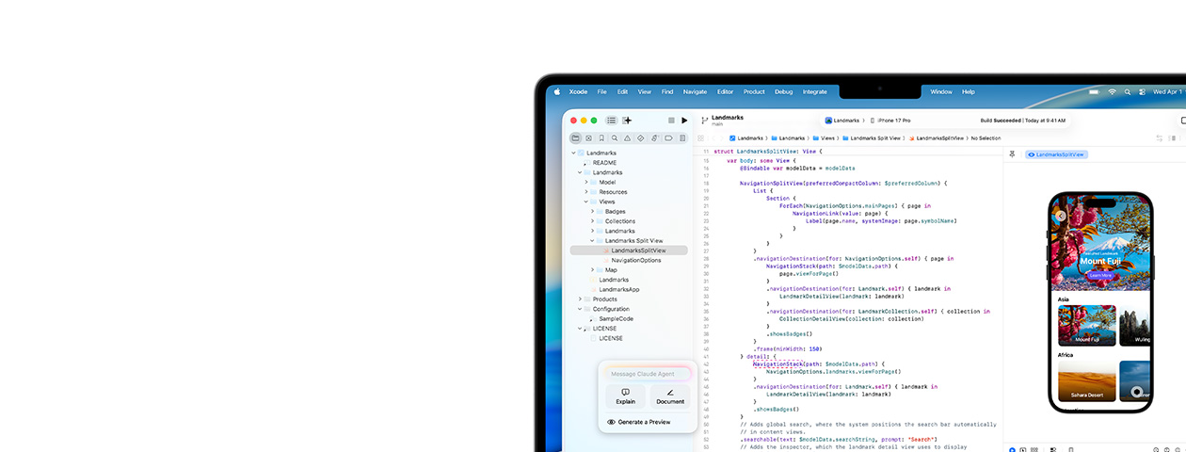
Task: Click the LandmarksSplitView preview chip
Action: [x=1057, y=154]
